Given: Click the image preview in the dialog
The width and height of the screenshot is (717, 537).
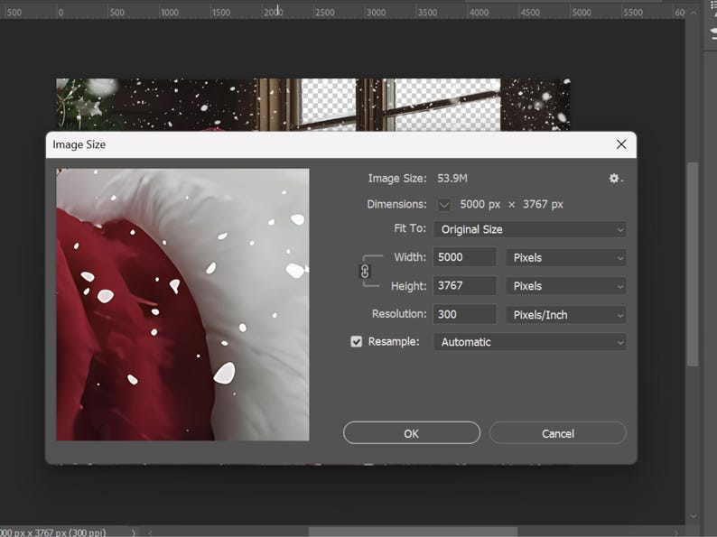Looking at the screenshot, I should coord(182,304).
